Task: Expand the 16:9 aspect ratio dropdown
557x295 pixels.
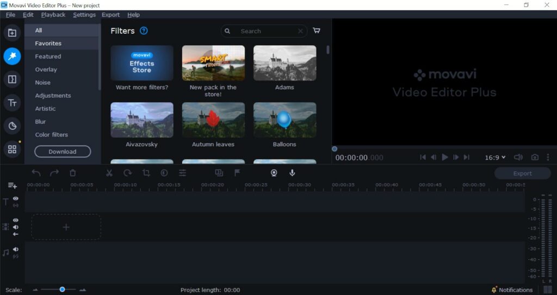Action: point(495,157)
